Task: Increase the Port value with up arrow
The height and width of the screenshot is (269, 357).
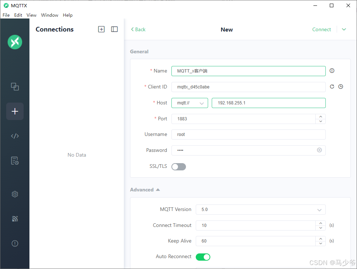Action: [321, 116]
